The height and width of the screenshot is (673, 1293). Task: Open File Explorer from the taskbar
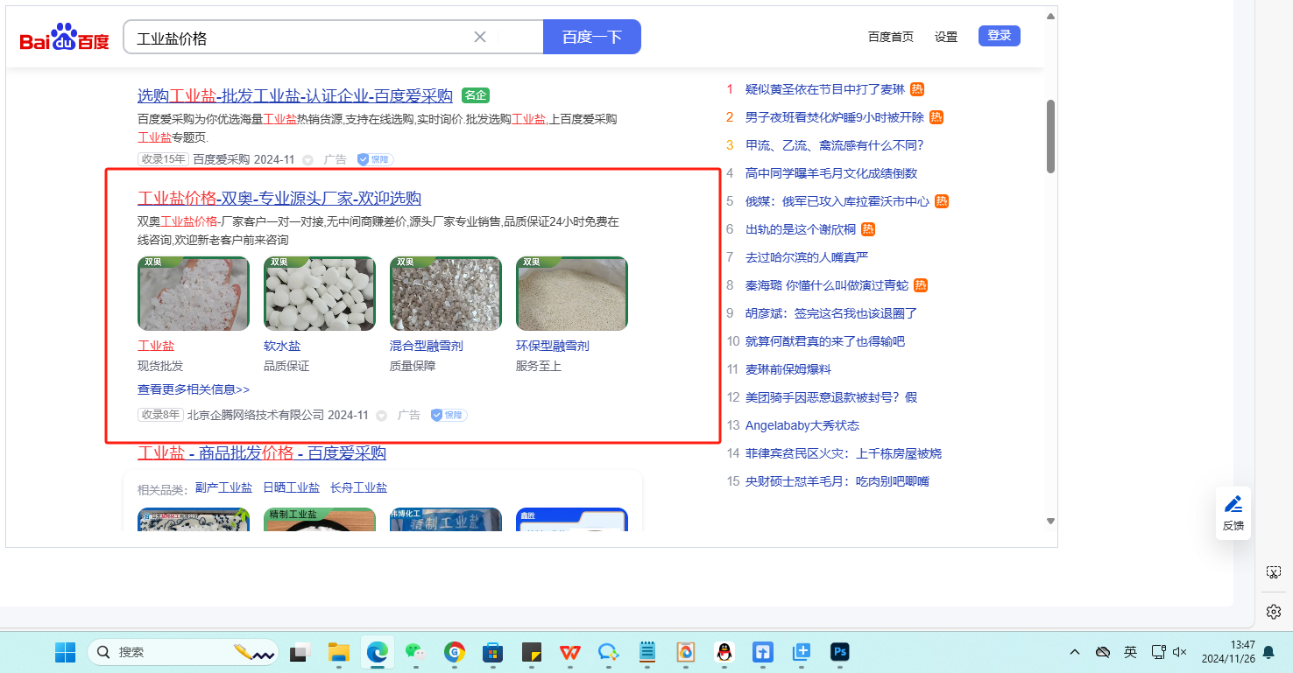(x=339, y=652)
